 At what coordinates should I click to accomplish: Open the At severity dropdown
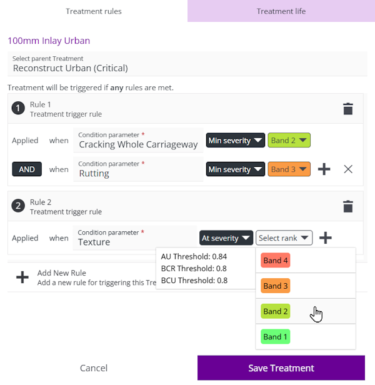coord(226,238)
